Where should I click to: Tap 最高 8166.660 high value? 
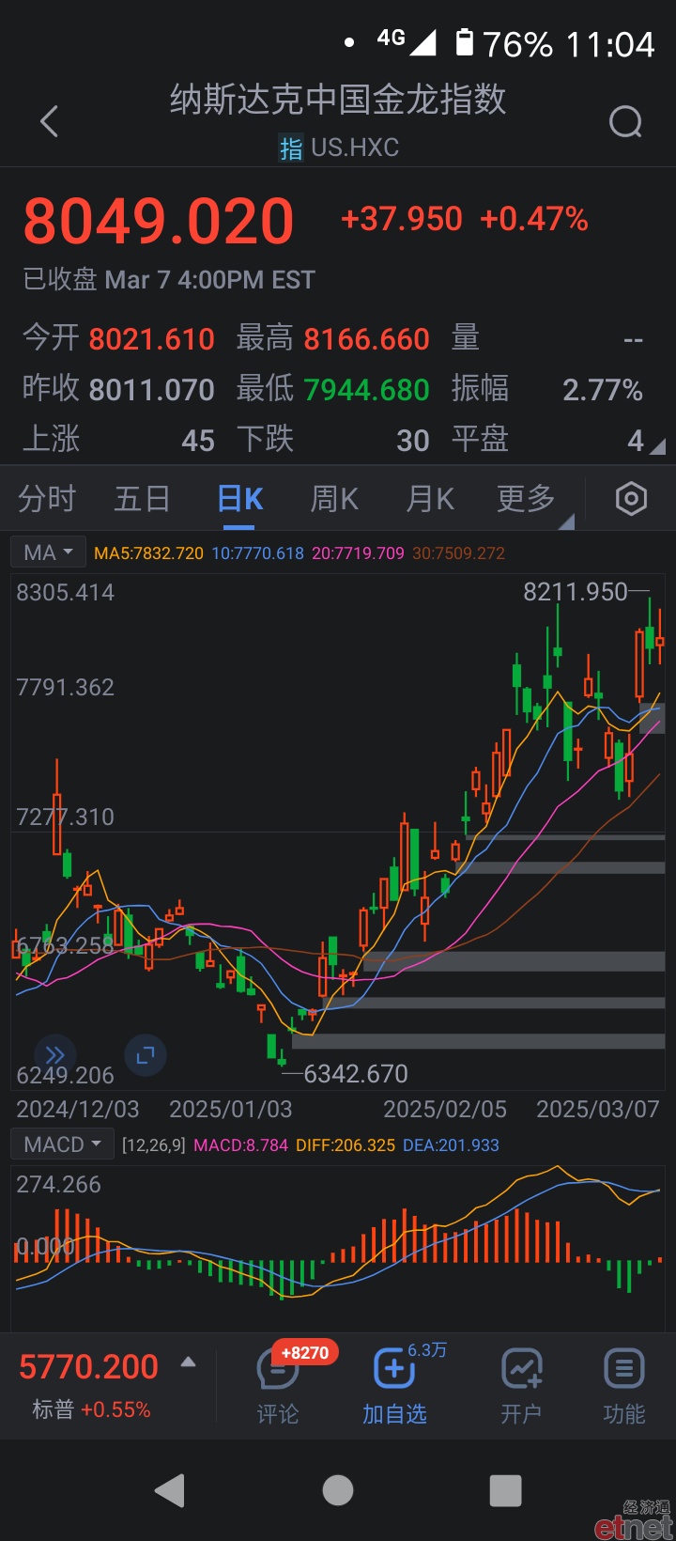pos(333,338)
